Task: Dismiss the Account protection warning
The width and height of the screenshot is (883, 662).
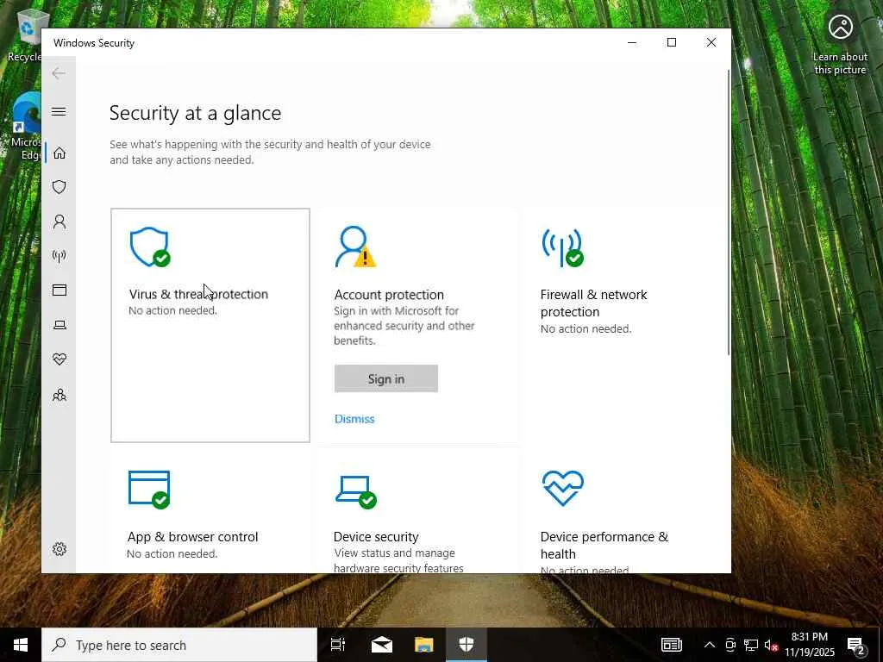Action: click(354, 419)
